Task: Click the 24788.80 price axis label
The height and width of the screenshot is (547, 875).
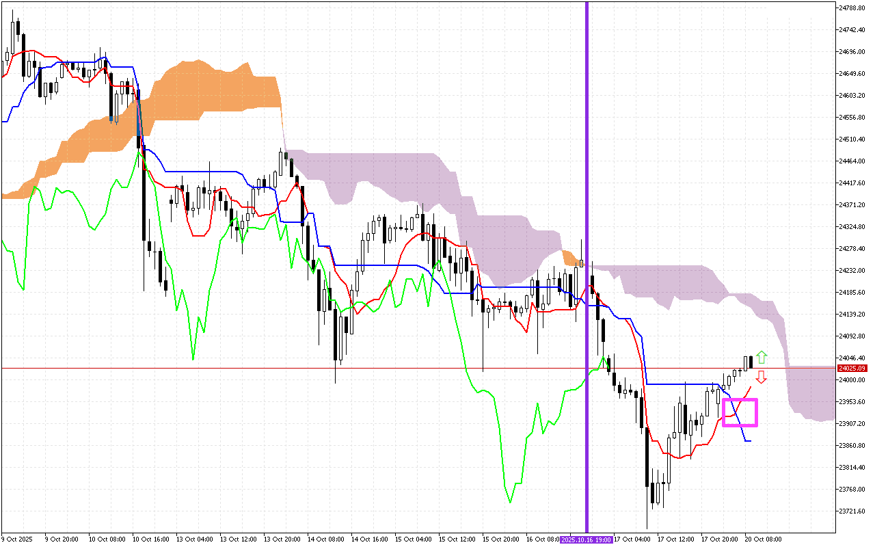Action: coord(852,8)
